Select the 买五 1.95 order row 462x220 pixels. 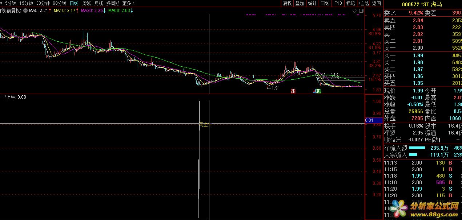423,83
